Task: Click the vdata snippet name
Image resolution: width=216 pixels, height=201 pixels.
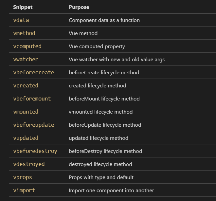Action: 21,20
